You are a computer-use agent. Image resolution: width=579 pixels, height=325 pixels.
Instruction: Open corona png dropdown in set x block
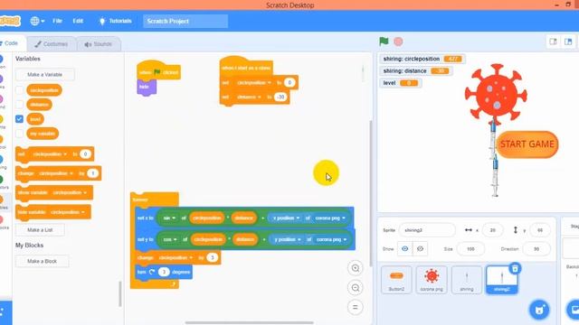point(330,218)
